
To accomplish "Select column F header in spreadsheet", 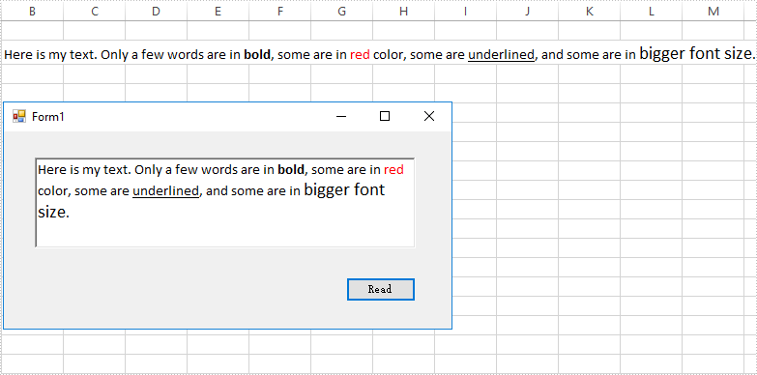I will [279, 11].
